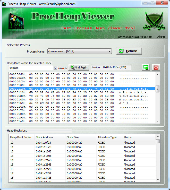Sort list by Block Address header
This screenshot has height=190, width=170.
point(44,137)
